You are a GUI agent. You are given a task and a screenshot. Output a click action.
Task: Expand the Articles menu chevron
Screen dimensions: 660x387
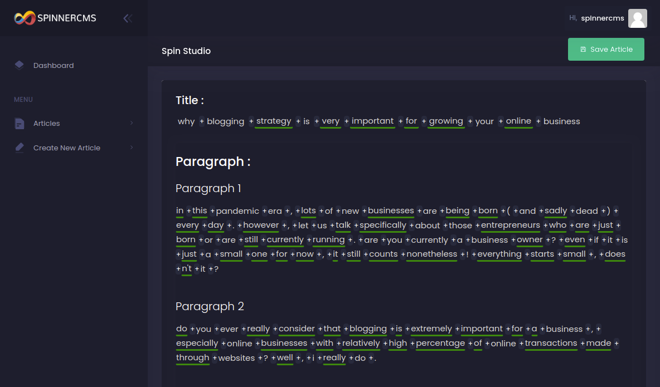[x=132, y=123]
